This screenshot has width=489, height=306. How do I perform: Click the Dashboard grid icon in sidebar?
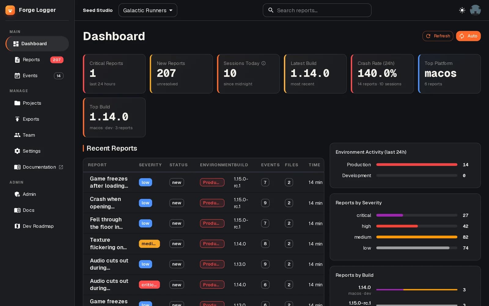16,44
